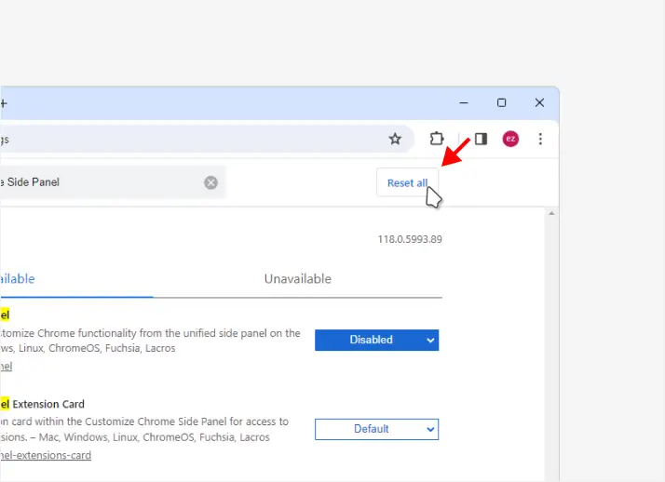
Task: Open the Chrome three-dot menu
Action: click(x=540, y=139)
